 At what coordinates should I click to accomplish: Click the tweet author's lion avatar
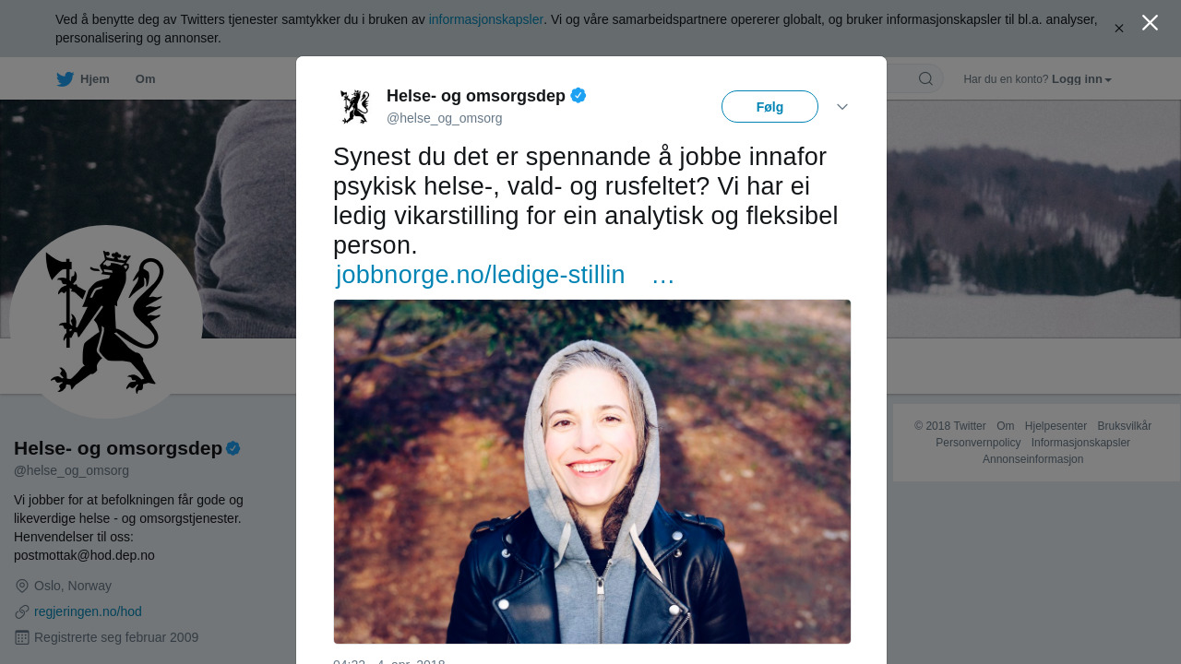point(355,106)
